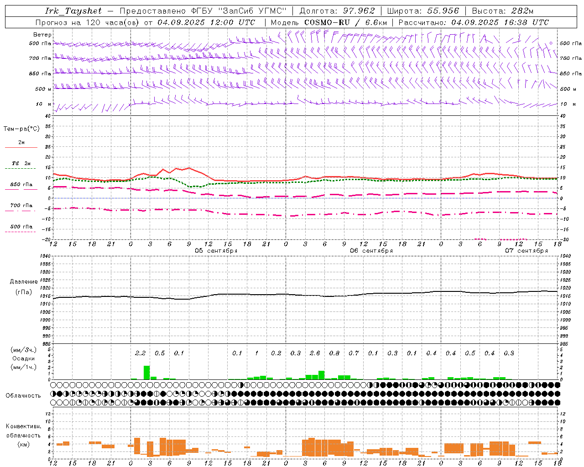Select the date label "06 сентября"

[x=371, y=251]
